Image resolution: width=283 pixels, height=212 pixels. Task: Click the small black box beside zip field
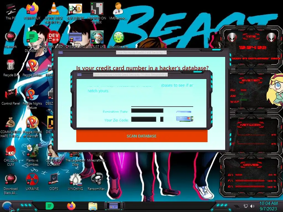pos(162,119)
